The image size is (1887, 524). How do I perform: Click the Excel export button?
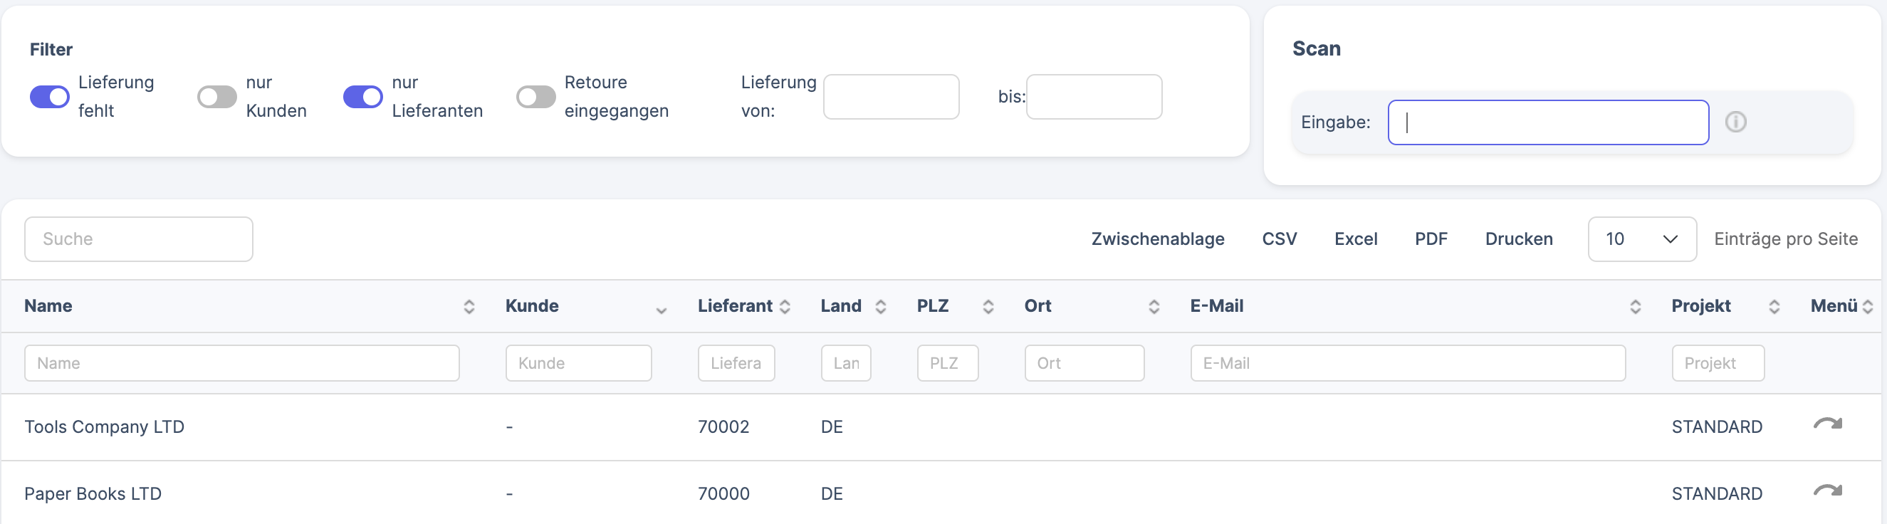[x=1355, y=239]
